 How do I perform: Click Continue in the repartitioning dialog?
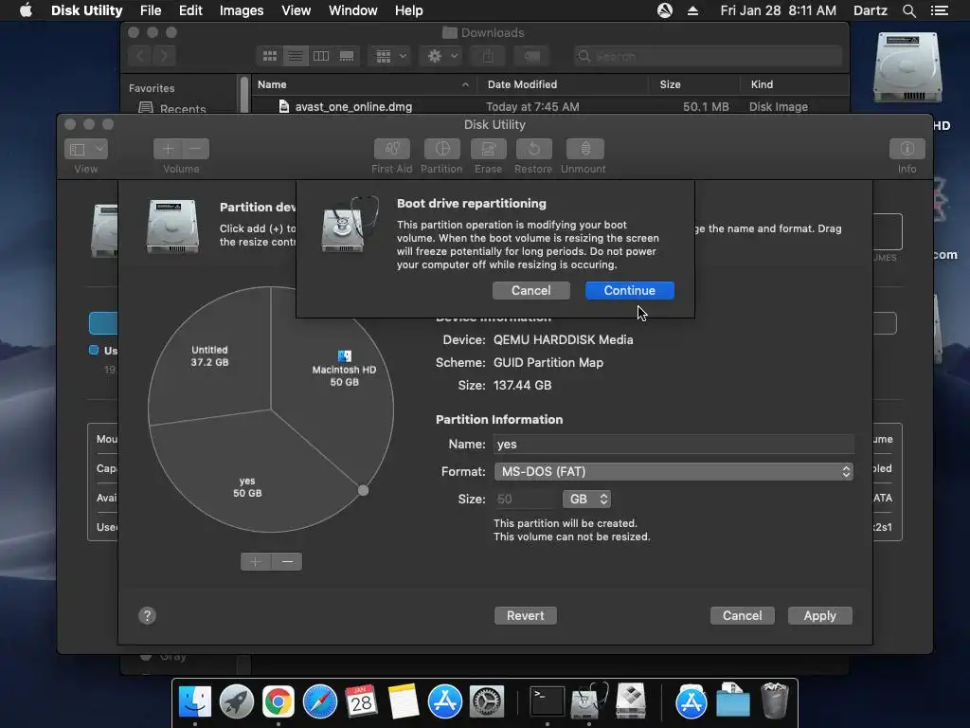pyautogui.click(x=629, y=290)
